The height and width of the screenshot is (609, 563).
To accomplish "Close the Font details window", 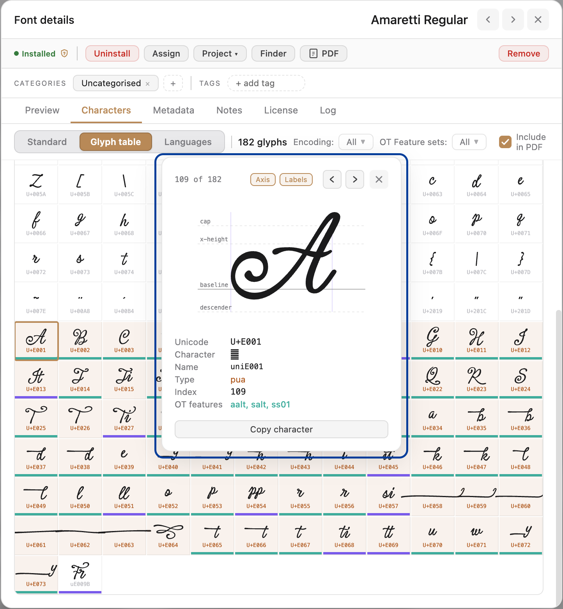I will tap(538, 19).
